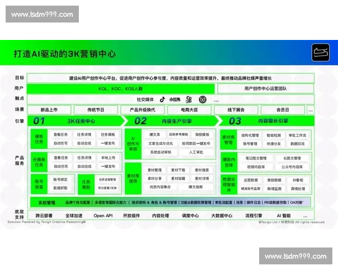The width and height of the screenshot is (338, 270).
Task: Click 文案生成与优化 cell
Action: (161, 143)
